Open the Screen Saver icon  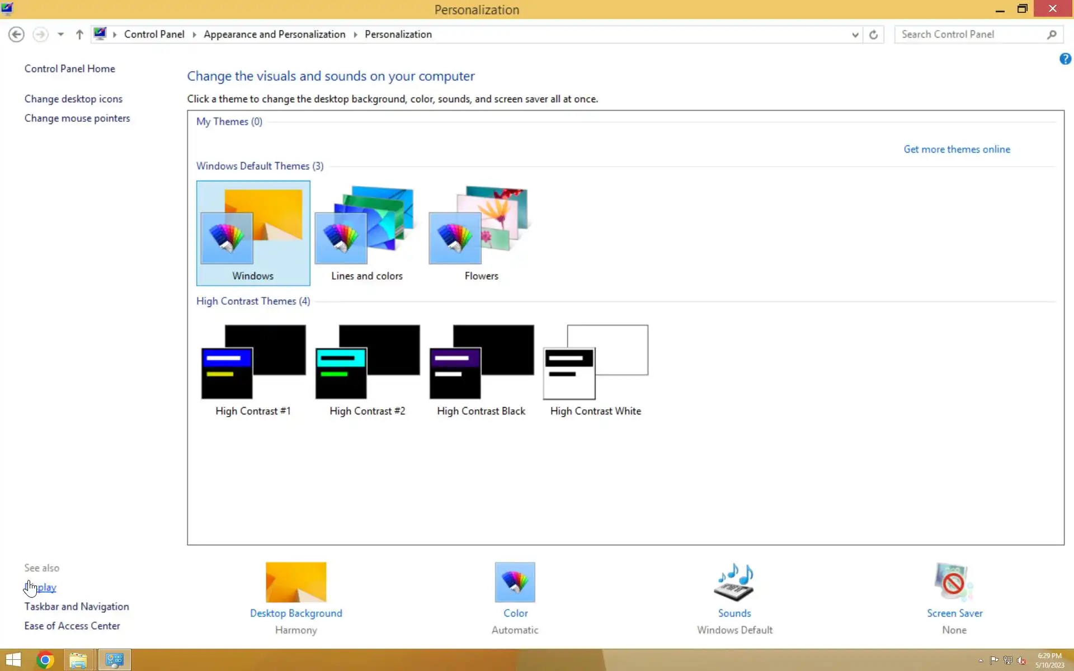tap(954, 582)
